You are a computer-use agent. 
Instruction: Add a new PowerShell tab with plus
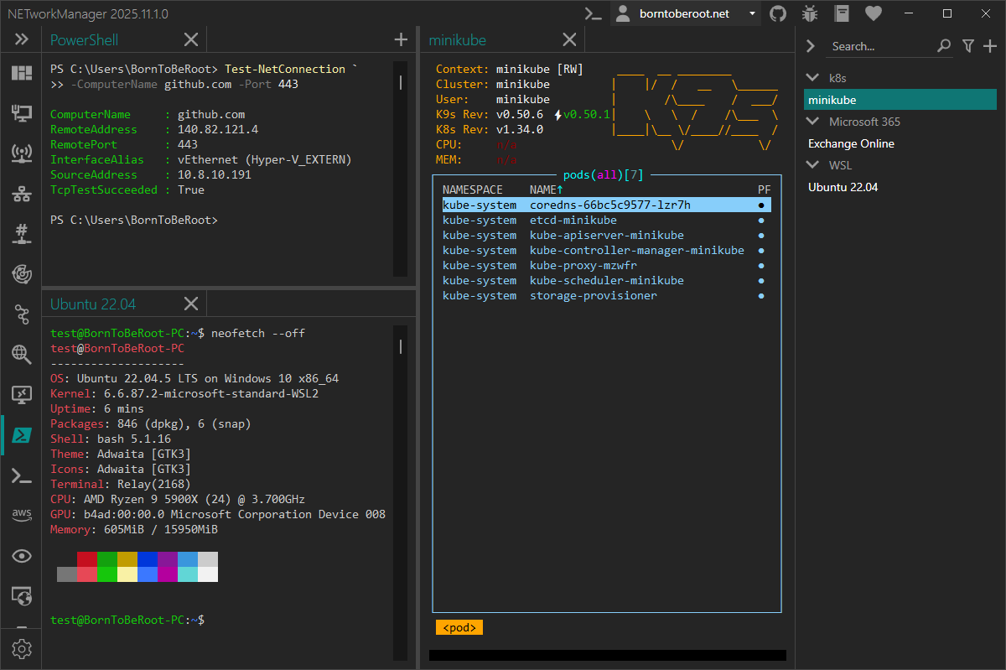pyautogui.click(x=401, y=39)
